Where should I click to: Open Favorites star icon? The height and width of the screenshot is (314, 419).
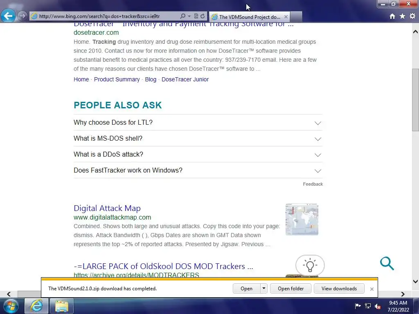(403, 16)
